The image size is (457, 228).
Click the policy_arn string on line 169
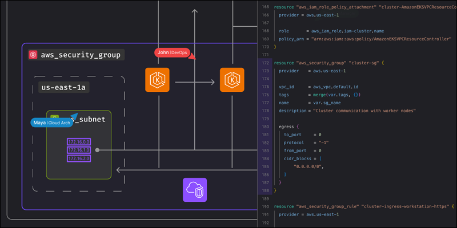(x=381, y=39)
